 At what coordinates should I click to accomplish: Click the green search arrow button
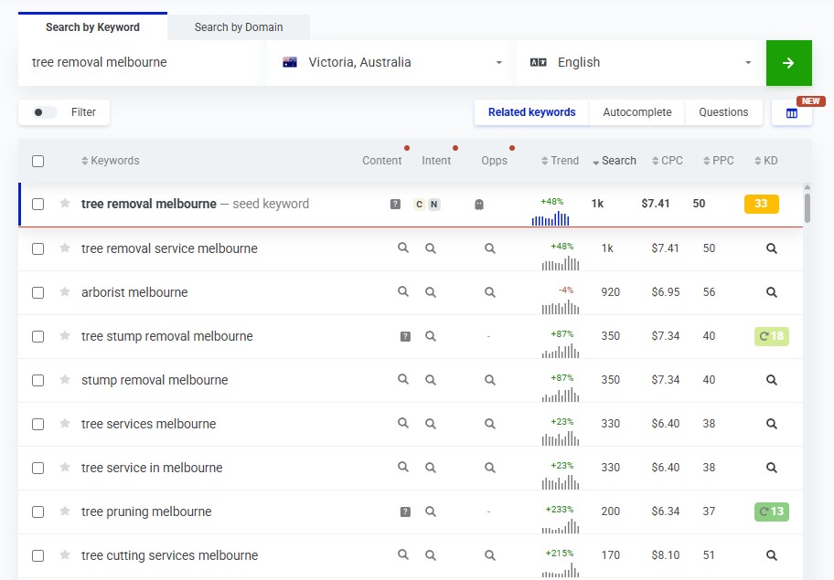788,63
